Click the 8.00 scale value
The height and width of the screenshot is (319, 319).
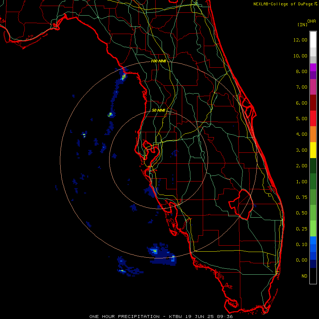(302, 71)
